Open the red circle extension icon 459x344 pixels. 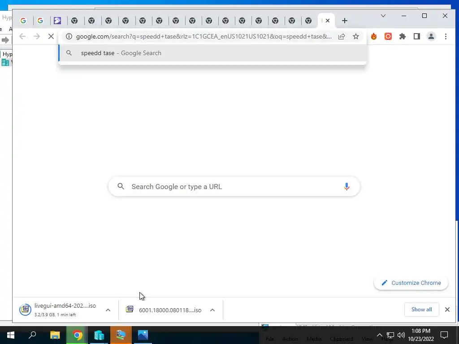click(x=388, y=37)
